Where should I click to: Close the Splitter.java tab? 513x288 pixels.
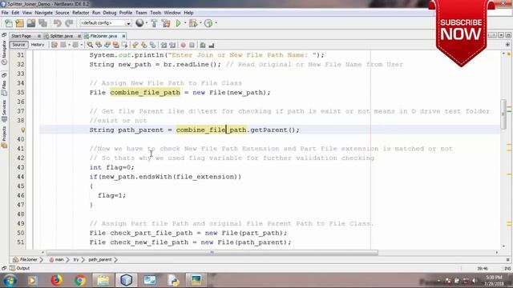[79, 36]
